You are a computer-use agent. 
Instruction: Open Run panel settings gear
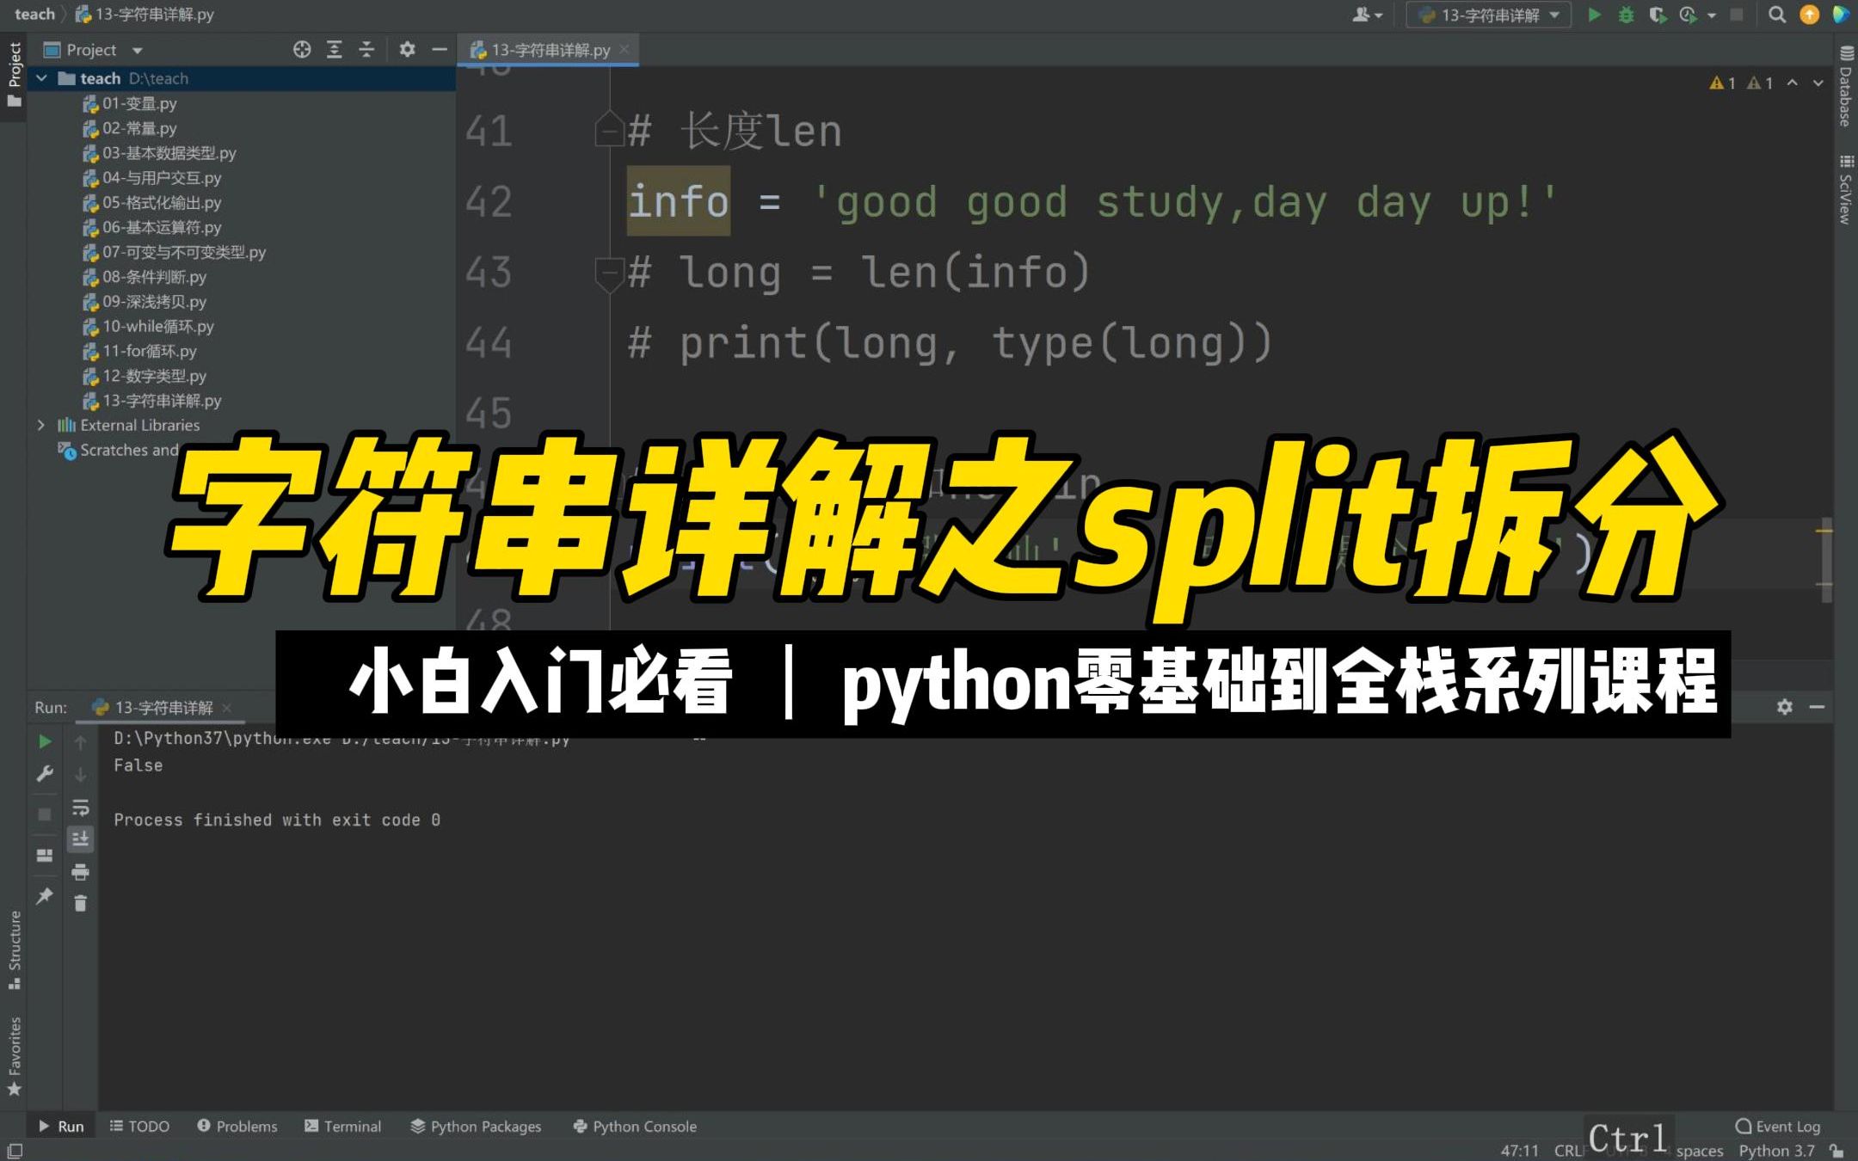(x=1785, y=707)
